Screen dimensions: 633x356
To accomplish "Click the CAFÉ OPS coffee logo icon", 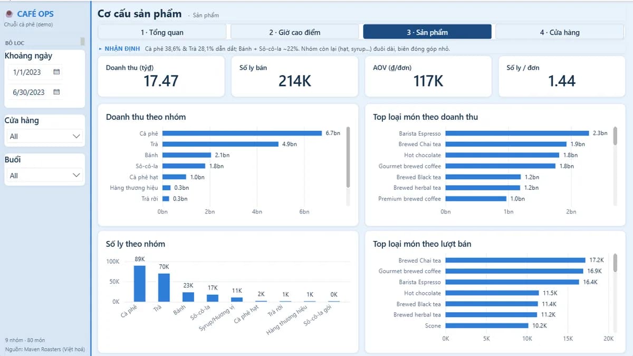I will (9, 14).
